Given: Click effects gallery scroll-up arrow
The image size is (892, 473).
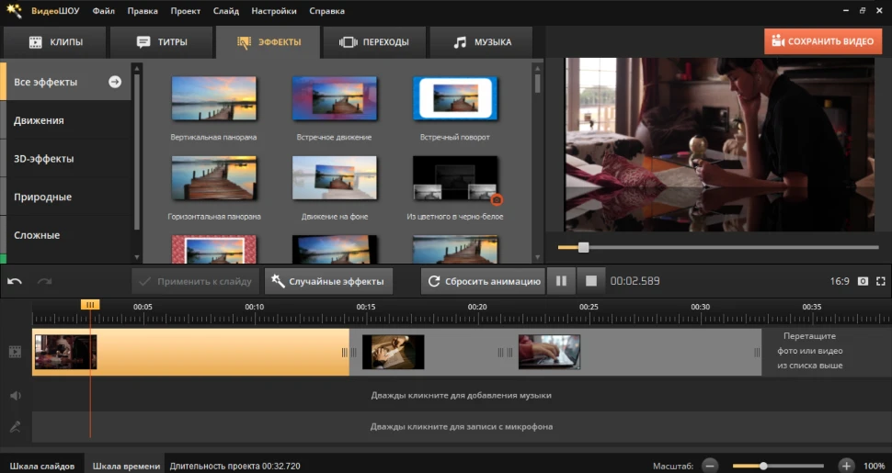Looking at the screenshot, I should click(x=538, y=68).
